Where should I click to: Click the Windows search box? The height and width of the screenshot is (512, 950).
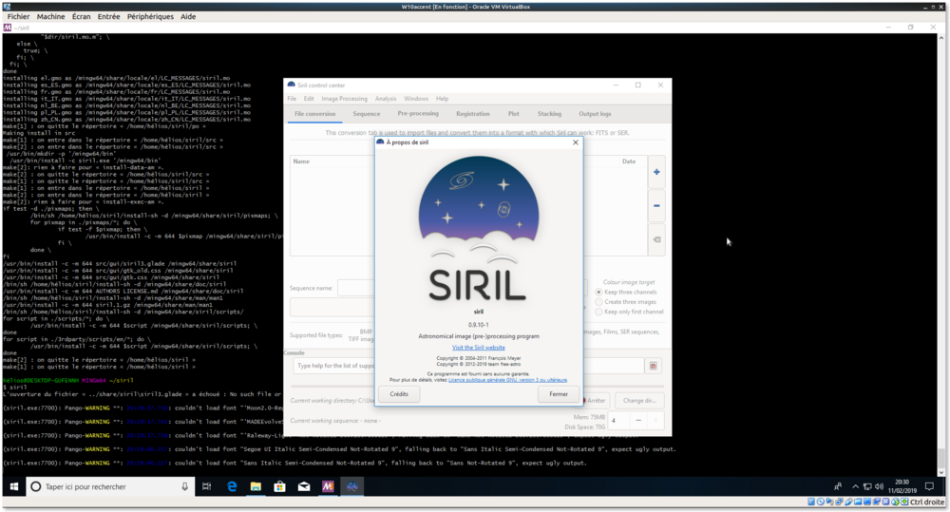pyautogui.click(x=110, y=486)
